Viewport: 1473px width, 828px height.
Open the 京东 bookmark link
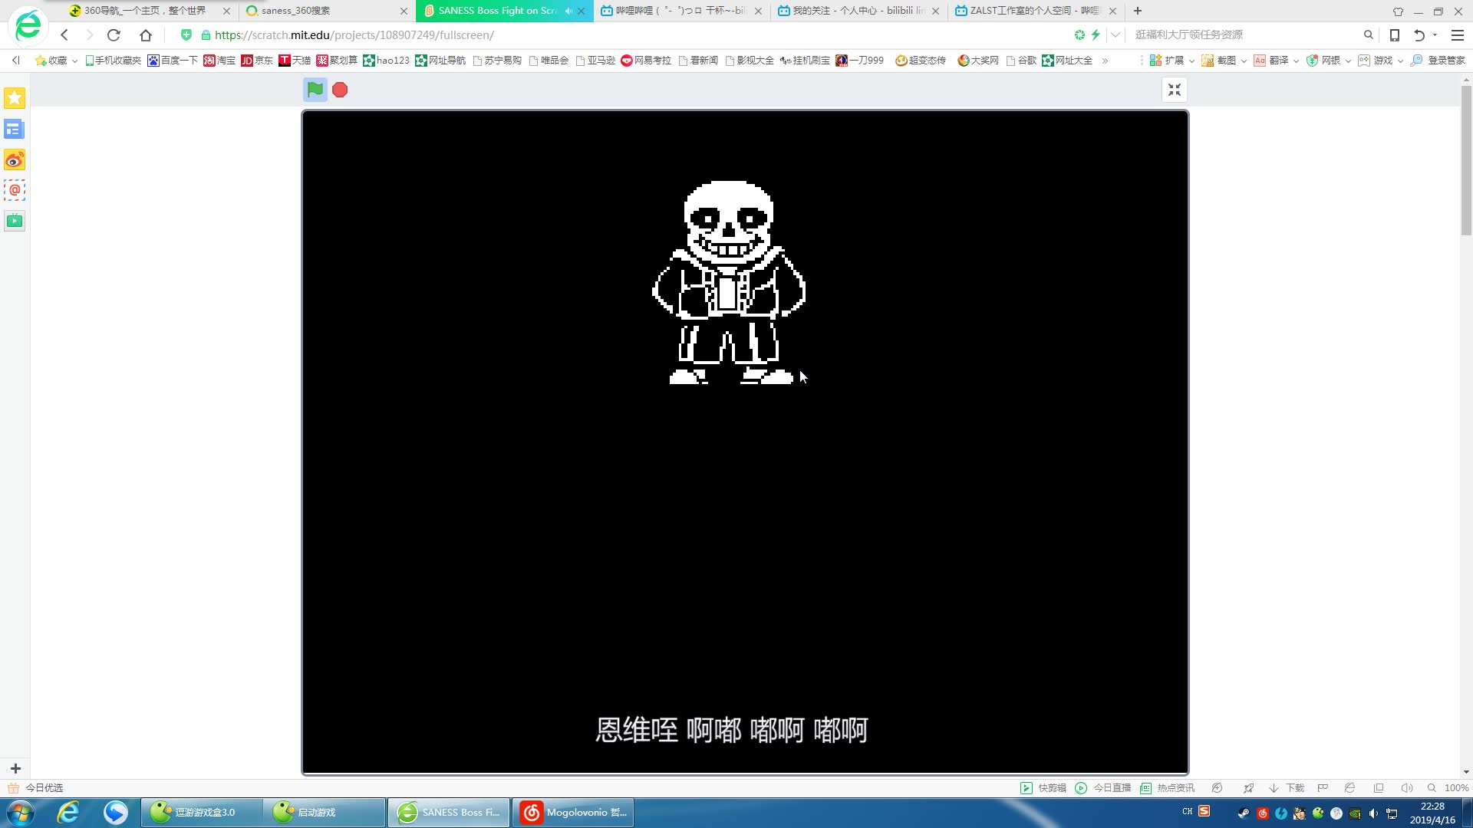coord(257,61)
